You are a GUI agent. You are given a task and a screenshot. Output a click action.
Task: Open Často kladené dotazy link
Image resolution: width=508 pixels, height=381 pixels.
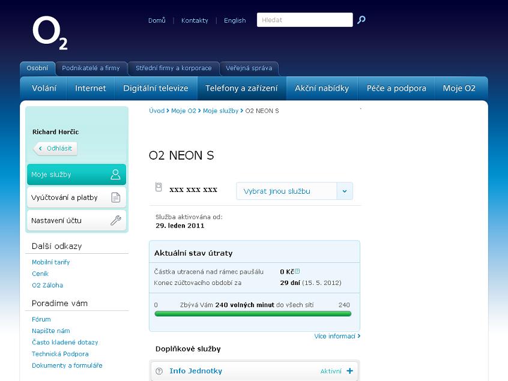(65, 343)
